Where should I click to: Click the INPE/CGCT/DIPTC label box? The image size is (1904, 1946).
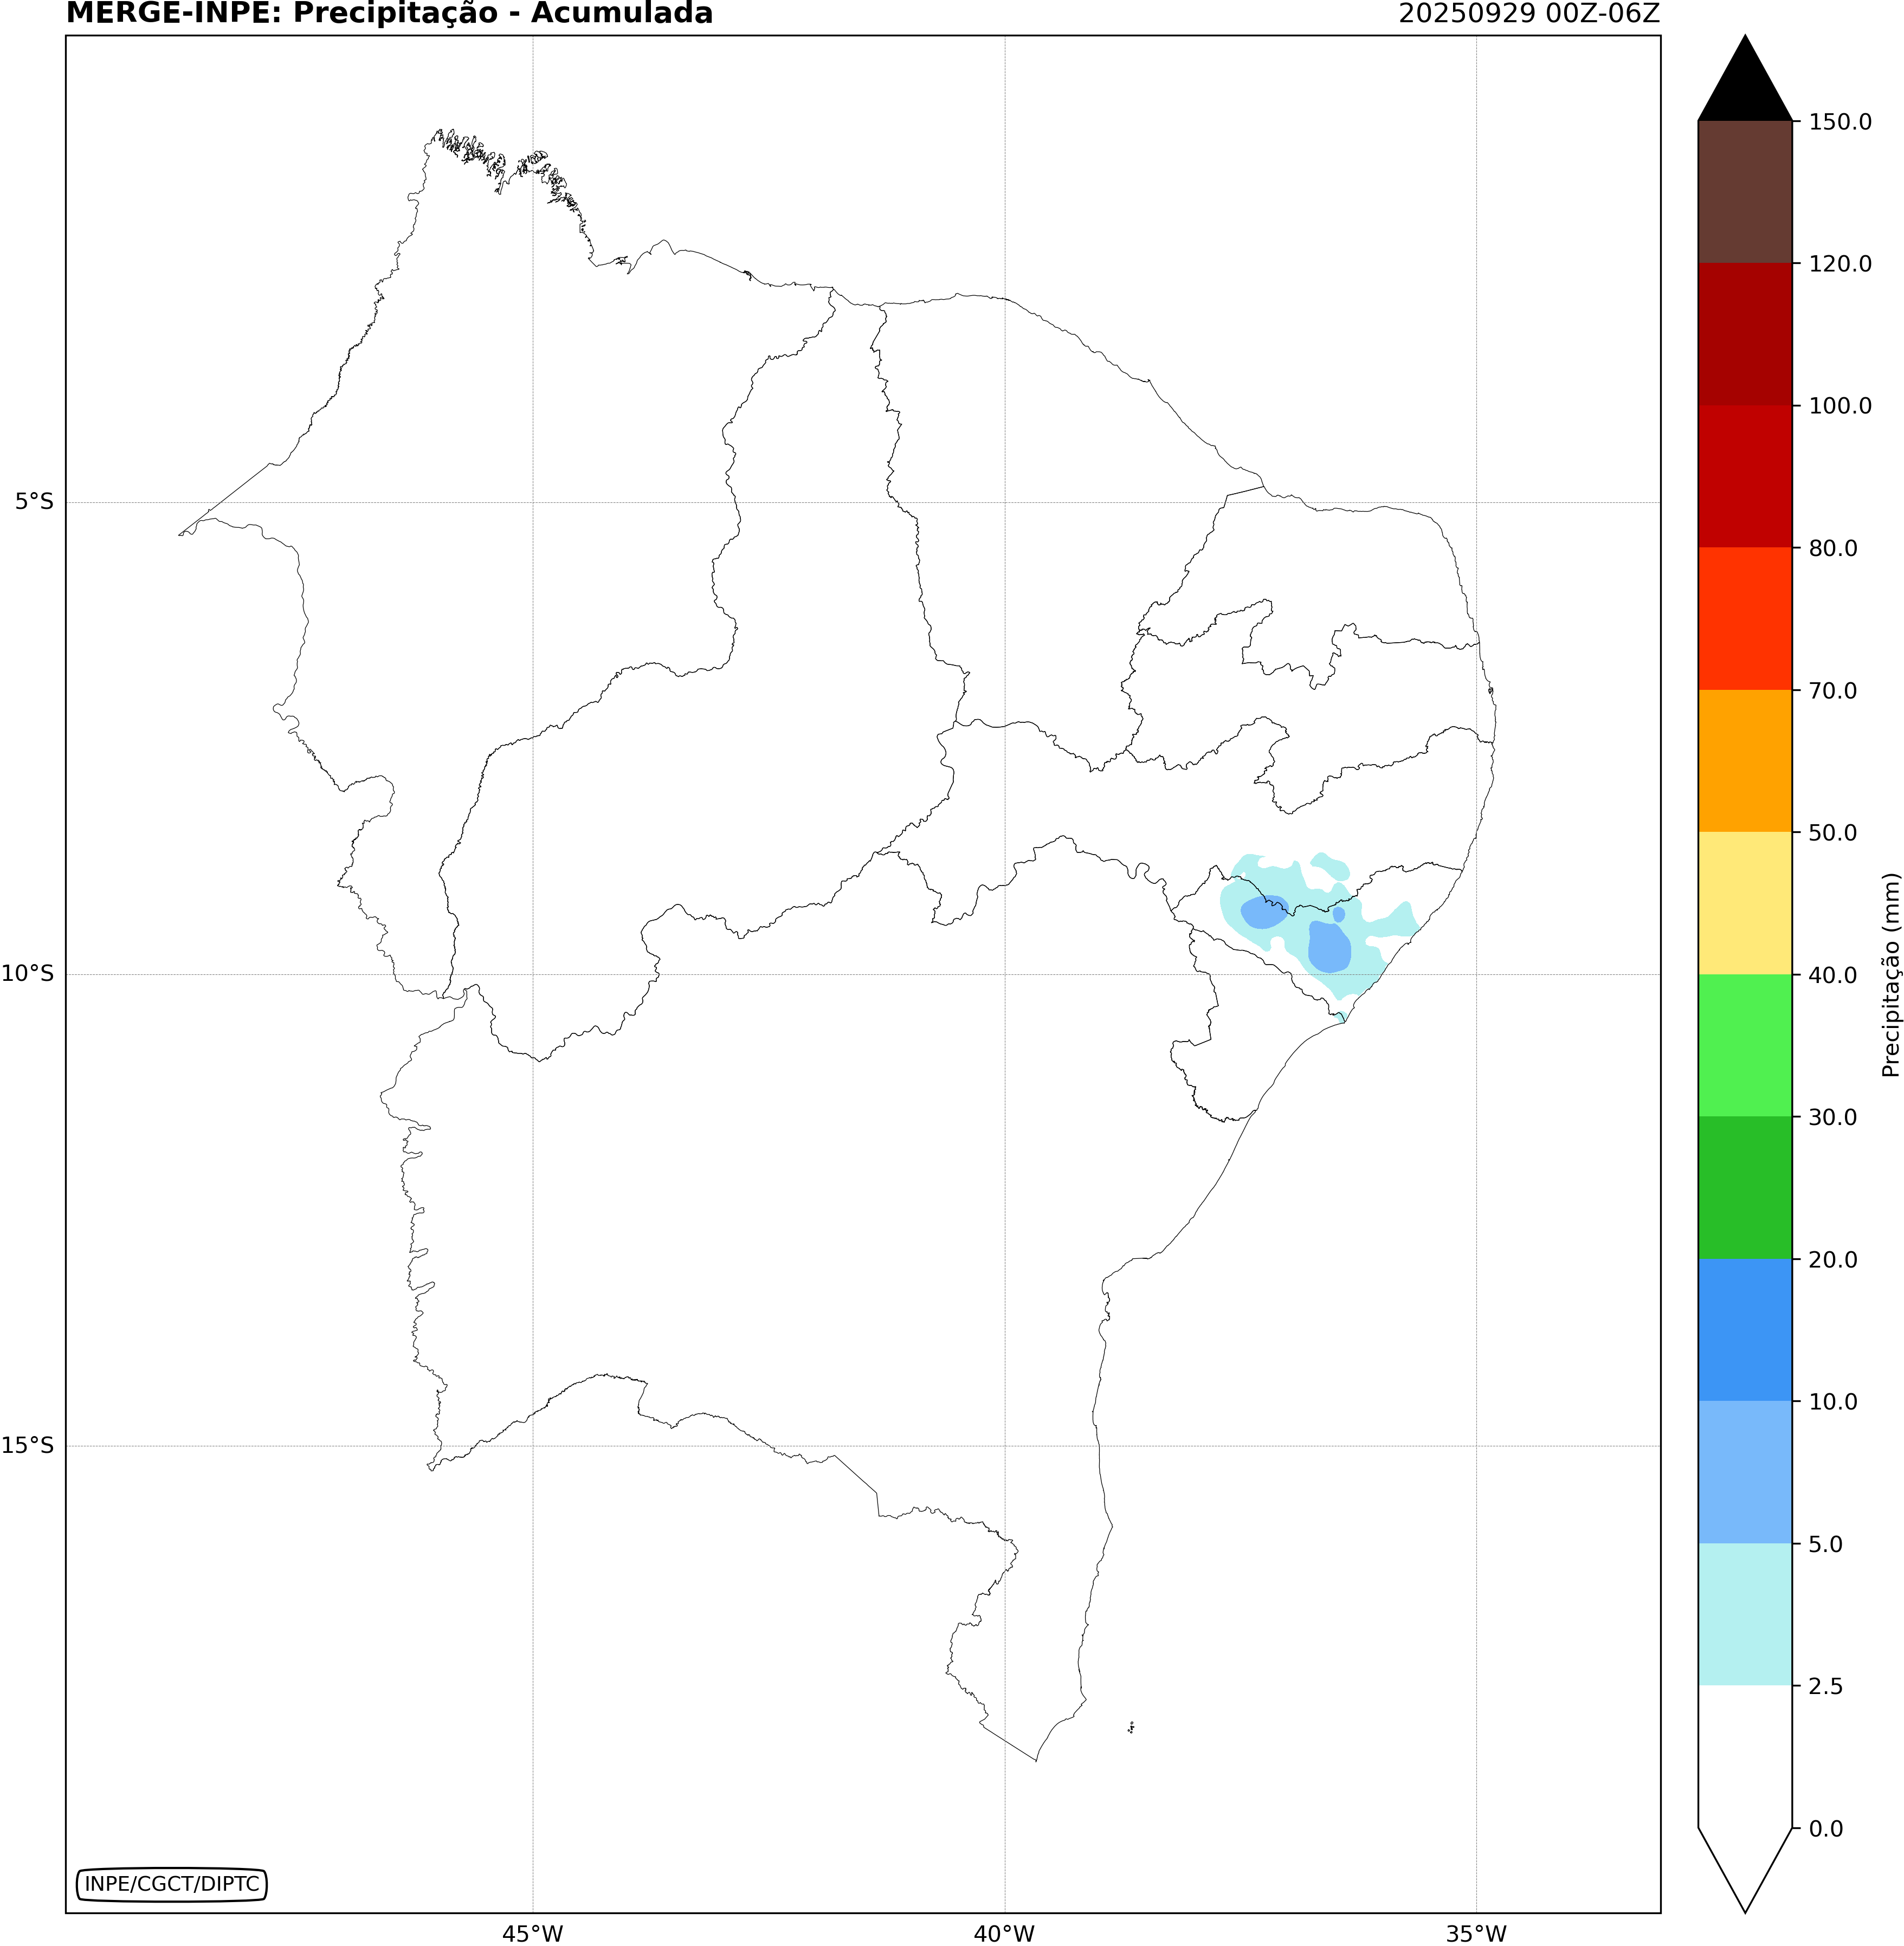(171, 1884)
